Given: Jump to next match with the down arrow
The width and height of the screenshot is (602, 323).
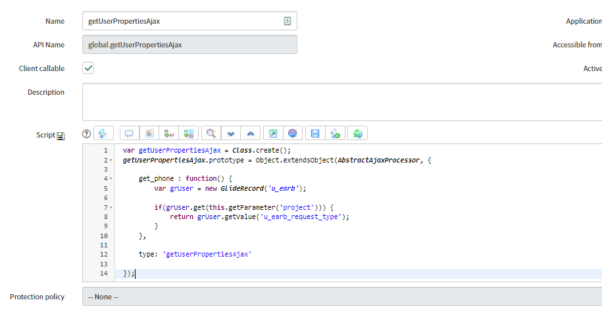Looking at the screenshot, I should (231, 134).
